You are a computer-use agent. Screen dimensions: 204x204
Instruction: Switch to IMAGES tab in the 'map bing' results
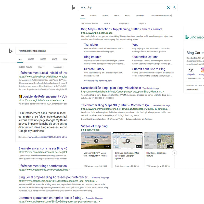point(93,16)
